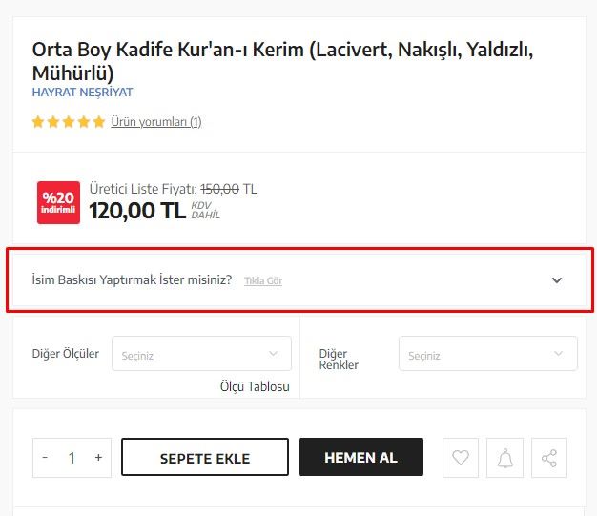Image resolution: width=597 pixels, height=516 pixels.
Task: Open the HAYRAT NEŞRİYAT brand link
Action: click(83, 93)
